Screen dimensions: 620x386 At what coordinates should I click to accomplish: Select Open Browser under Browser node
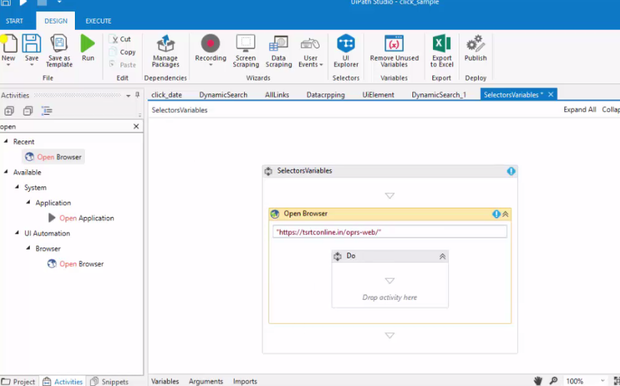(x=76, y=264)
